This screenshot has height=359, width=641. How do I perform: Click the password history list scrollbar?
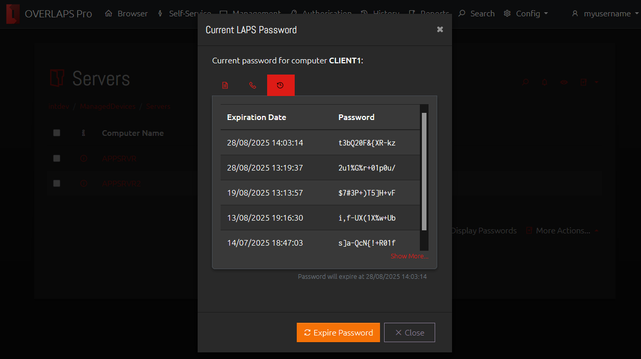(x=424, y=172)
